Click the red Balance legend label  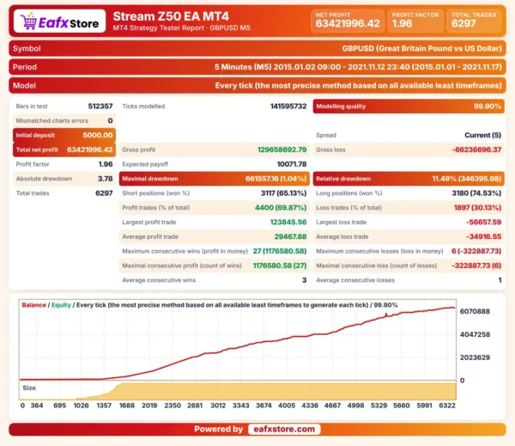[x=33, y=305]
